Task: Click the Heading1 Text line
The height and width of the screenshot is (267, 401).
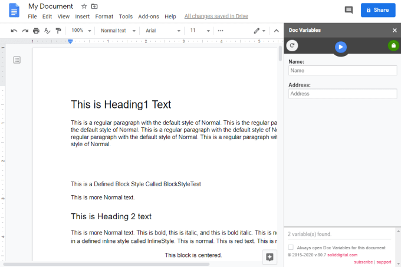Action: click(x=121, y=104)
